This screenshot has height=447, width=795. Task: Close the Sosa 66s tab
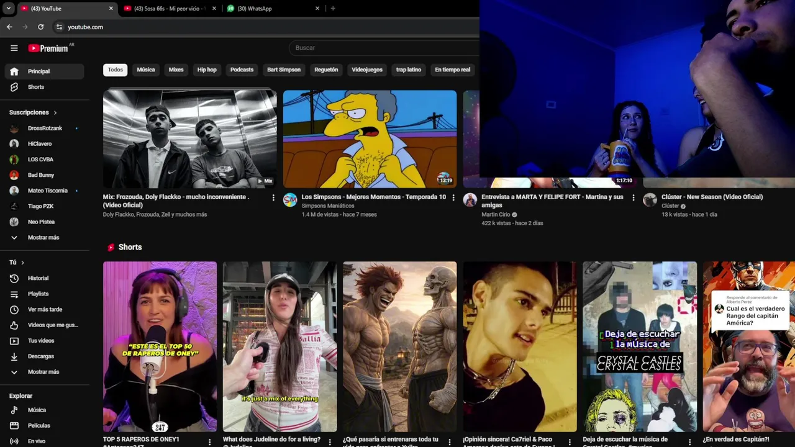click(x=214, y=8)
